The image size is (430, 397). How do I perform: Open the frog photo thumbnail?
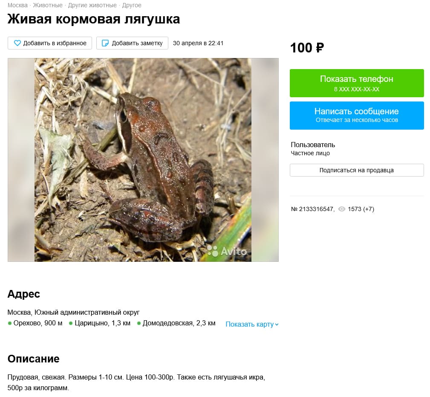143,159
